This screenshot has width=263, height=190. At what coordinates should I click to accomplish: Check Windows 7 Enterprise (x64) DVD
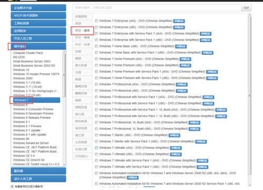pyautogui.click(x=96, y=21)
